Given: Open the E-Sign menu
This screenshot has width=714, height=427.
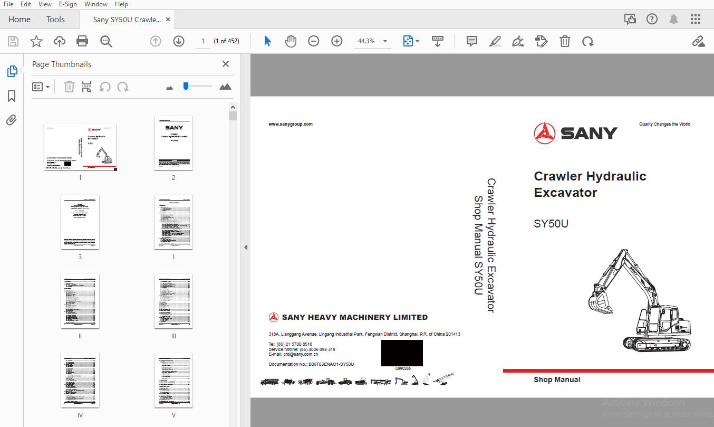Looking at the screenshot, I should (x=67, y=4).
